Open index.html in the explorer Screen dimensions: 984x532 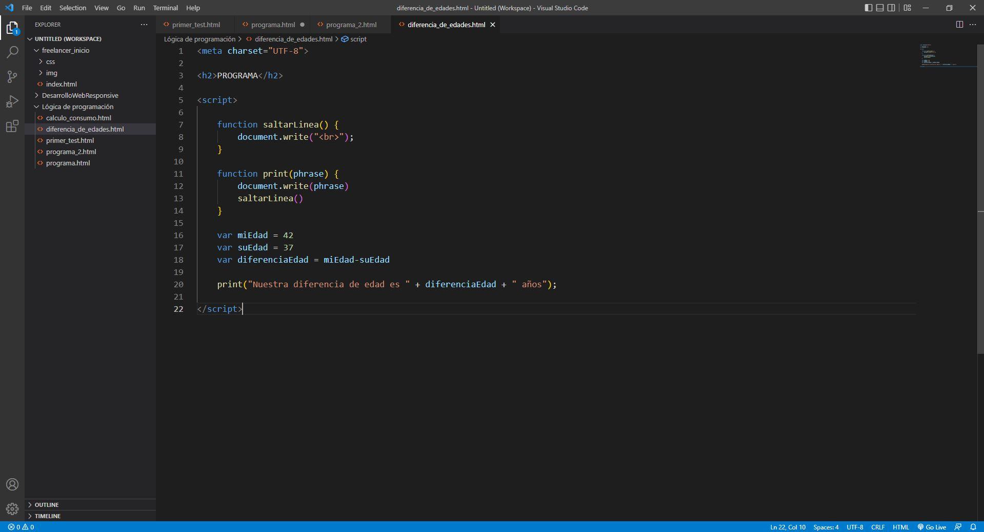coord(90,84)
